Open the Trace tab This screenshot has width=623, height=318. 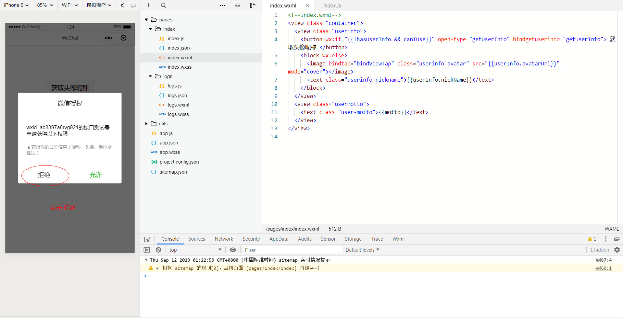pyautogui.click(x=377, y=239)
